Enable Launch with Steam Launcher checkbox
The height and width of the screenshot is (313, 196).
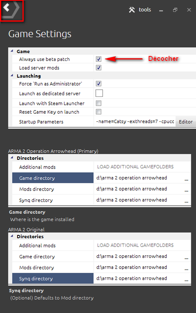tap(99, 103)
